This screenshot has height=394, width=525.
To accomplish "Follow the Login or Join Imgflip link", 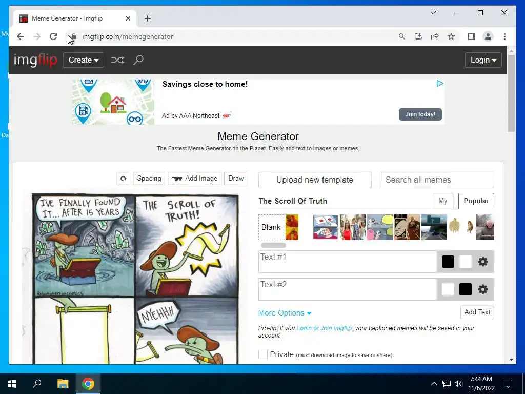I will [324, 328].
